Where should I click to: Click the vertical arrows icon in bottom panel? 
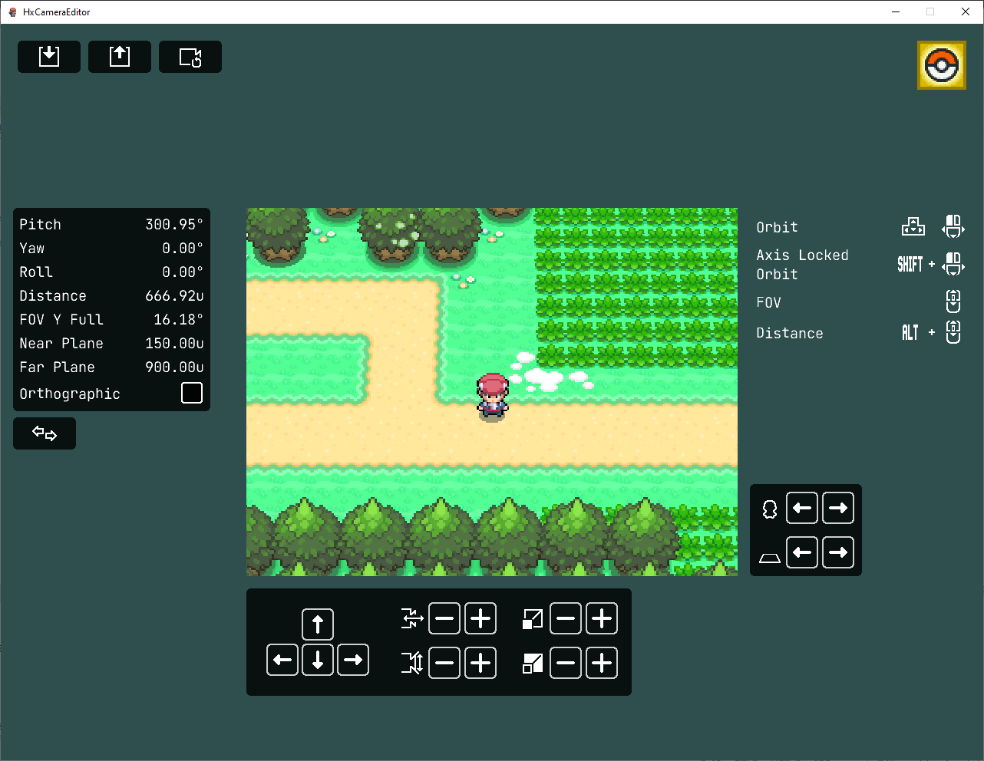(x=412, y=663)
